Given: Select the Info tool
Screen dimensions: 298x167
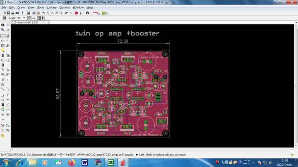Looking at the screenshot, I should pos(2,25).
